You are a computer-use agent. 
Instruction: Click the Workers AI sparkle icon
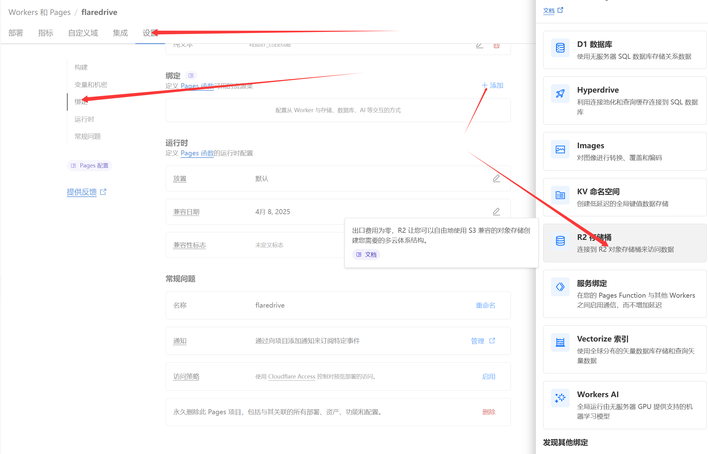pyautogui.click(x=560, y=398)
